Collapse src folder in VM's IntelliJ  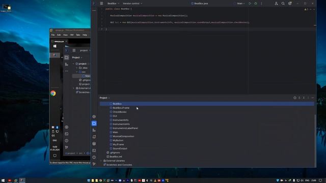pos(77,72)
